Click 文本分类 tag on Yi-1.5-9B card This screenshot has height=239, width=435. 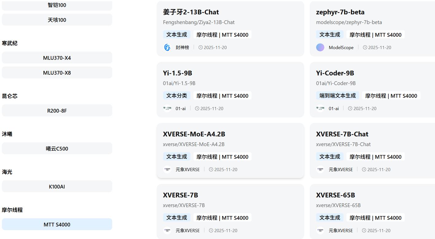(177, 96)
